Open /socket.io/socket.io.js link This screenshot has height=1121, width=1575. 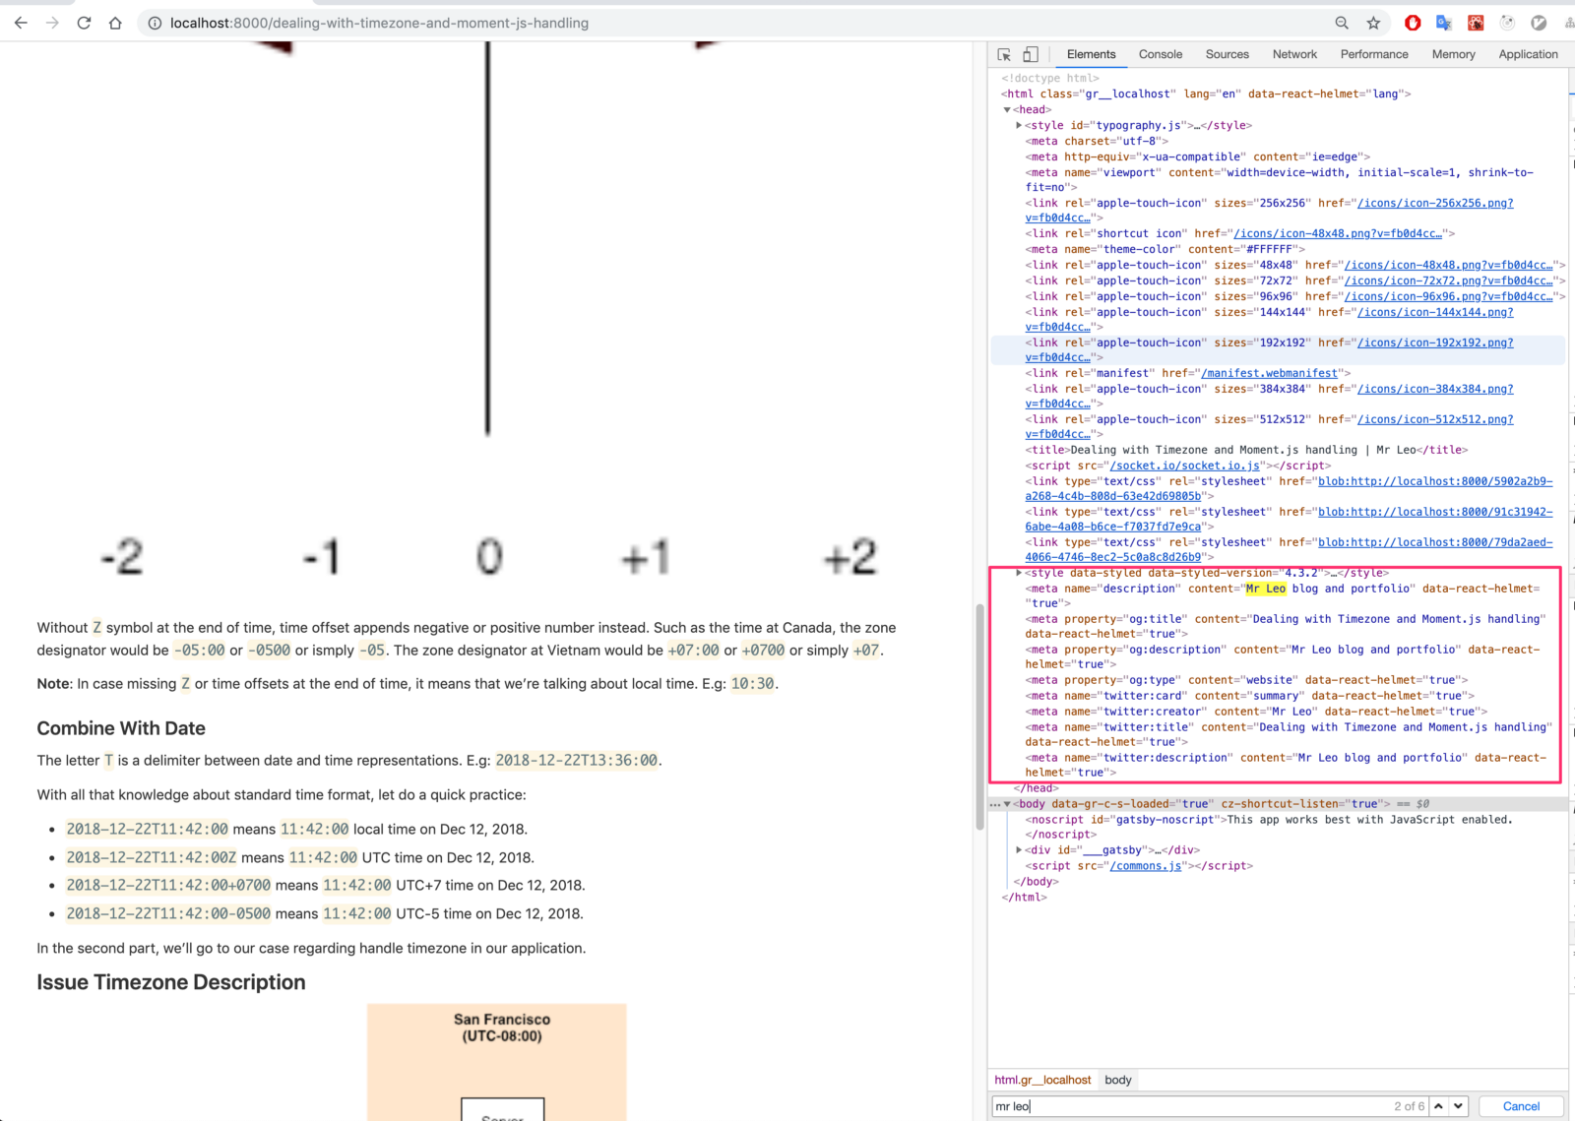[1184, 467]
